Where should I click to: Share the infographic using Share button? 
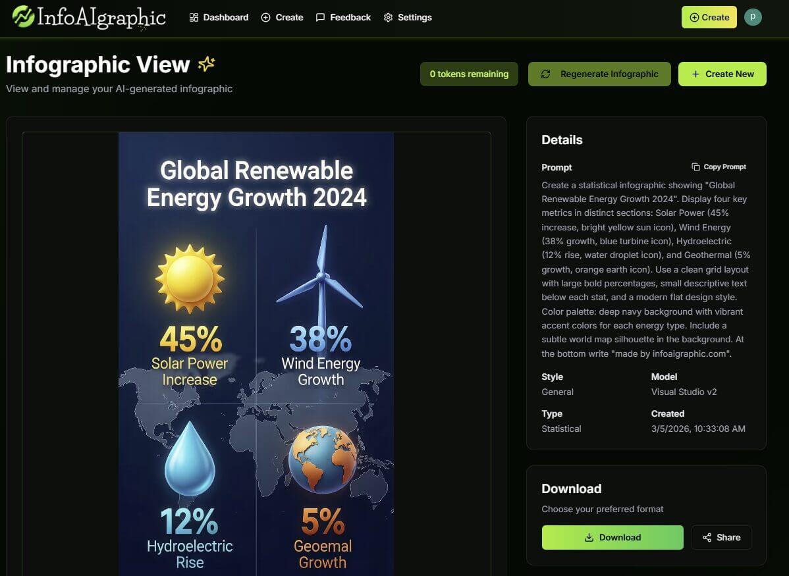coord(721,537)
